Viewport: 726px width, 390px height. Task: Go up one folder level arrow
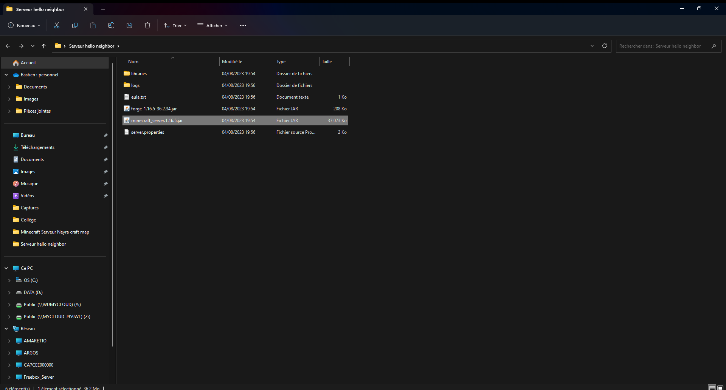click(44, 46)
